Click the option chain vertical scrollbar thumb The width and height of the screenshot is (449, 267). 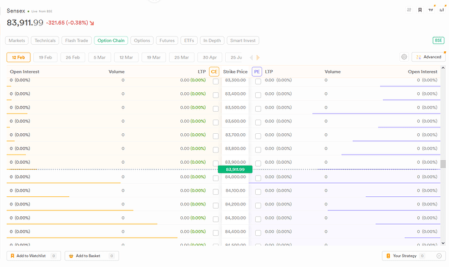pyautogui.click(x=443, y=164)
